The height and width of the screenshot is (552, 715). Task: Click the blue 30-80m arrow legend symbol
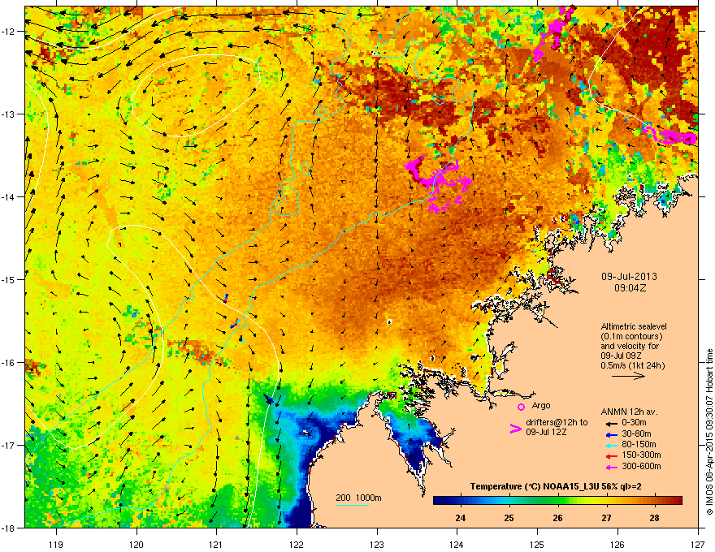(611, 434)
